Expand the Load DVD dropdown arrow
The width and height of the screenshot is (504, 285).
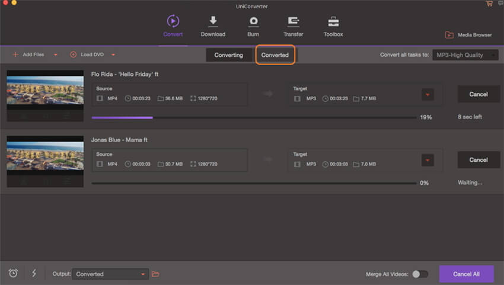[x=113, y=55]
